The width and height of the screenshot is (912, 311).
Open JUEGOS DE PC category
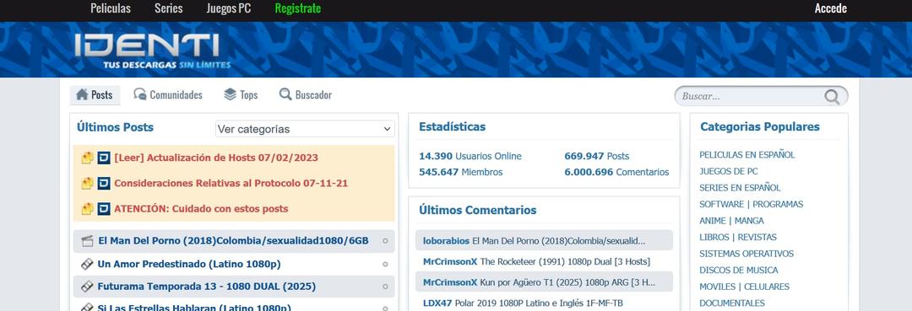[728, 171]
